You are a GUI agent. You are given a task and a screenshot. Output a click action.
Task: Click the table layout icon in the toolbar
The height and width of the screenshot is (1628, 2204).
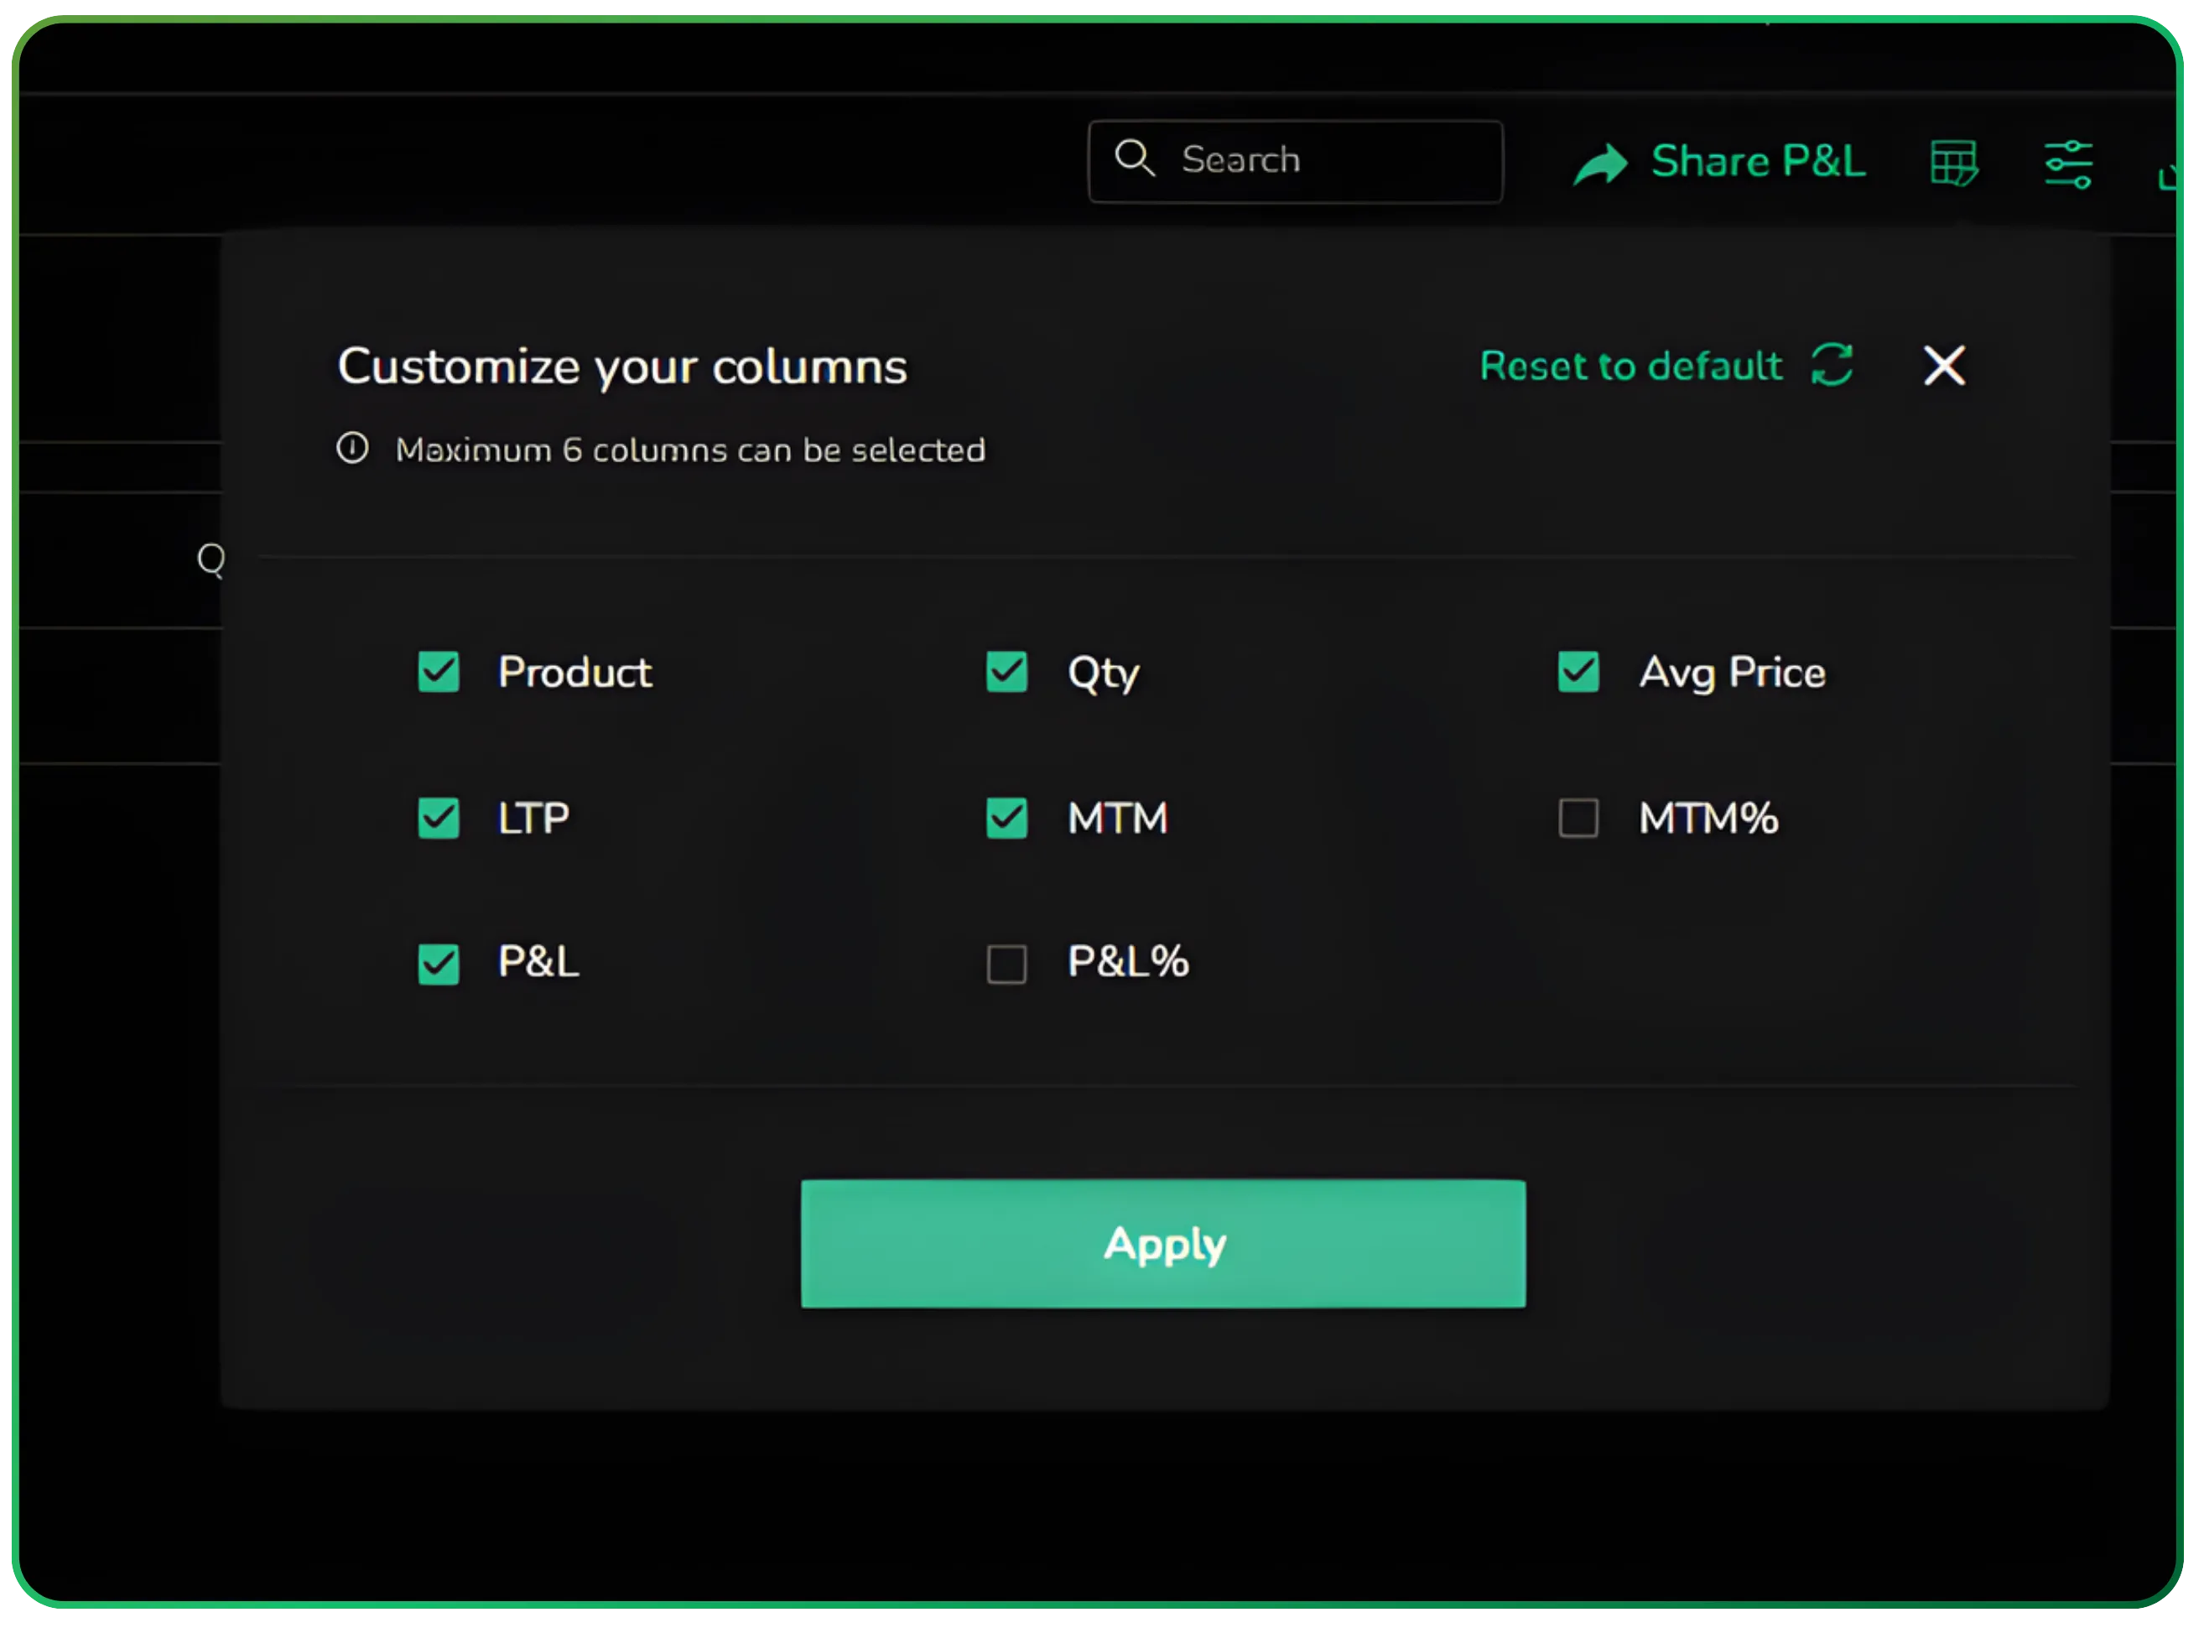click(x=1954, y=163)
